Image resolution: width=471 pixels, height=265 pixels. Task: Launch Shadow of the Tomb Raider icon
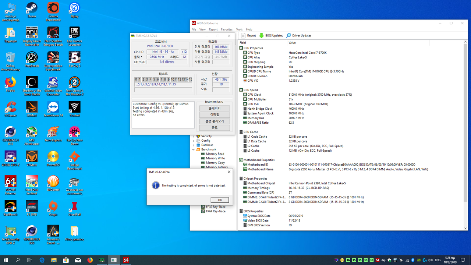click(32, 86)
